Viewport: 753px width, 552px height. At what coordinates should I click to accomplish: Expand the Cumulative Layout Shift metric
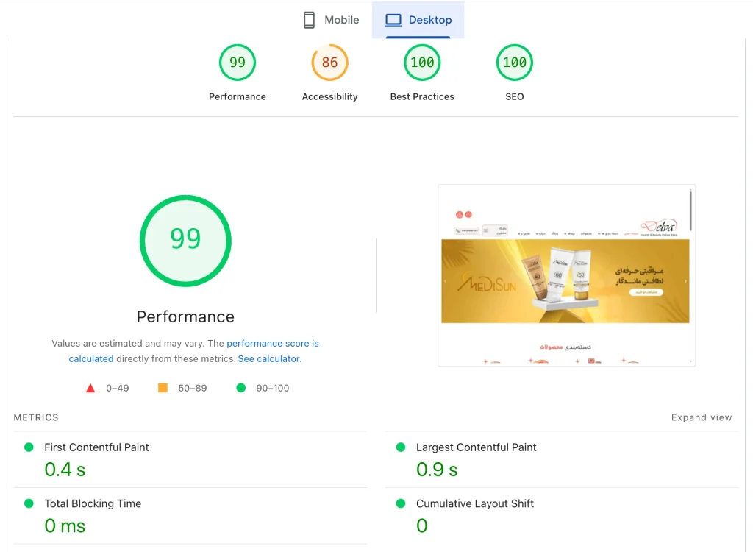[562, 516]
